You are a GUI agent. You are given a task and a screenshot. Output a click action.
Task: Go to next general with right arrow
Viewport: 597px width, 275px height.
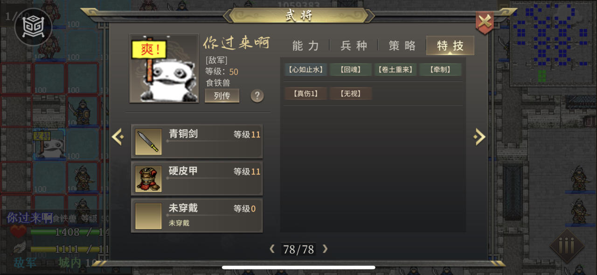[x=479, y=137]
